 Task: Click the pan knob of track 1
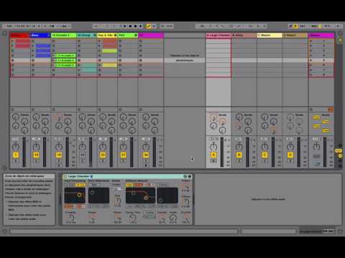click(x=16, y=146)
